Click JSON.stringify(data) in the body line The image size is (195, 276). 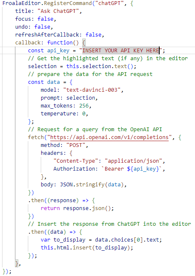pos(92,185)
